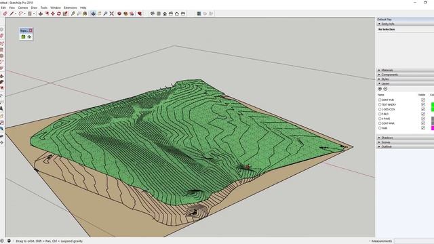The image size is (434, 244).
Task: Click the Add Layer plus icon
Action: click(x=380, y=89)
